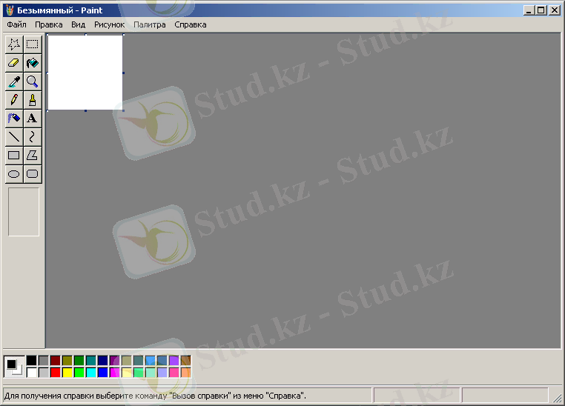Open the Палитра menu
The width and height of the screenshot is (565, 406).
pyautogui.click(x=149, y=24)
